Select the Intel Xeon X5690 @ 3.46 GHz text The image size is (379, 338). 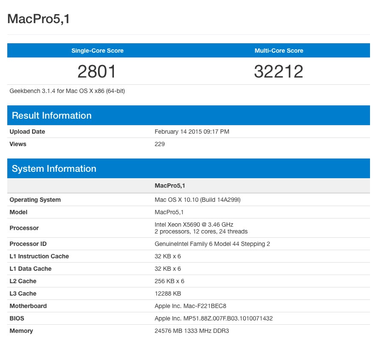[x=194, y=224]
